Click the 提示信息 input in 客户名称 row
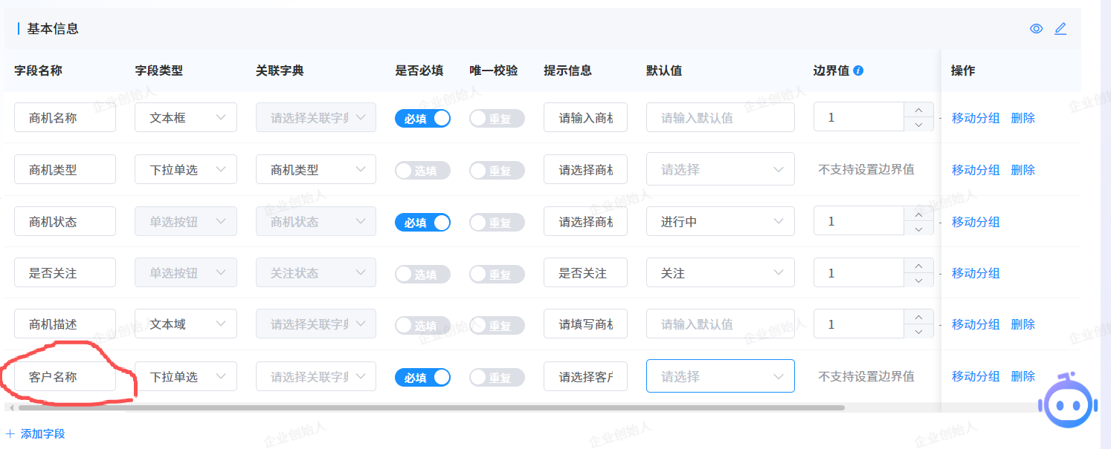This screenshot has height=449, width=1111. [585, 376]
